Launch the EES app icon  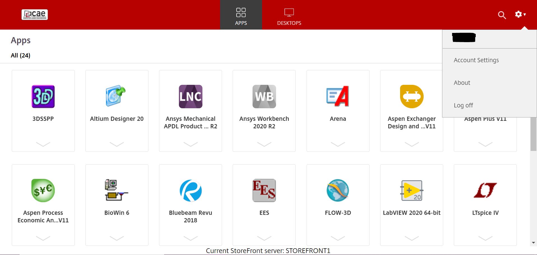(264, 191)
